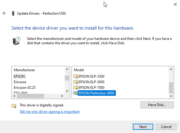Viewport: 180px width, 133px height.
Task: Click the signed icon next to EPSON ELP-7000
Action: [x=76, y=88]
